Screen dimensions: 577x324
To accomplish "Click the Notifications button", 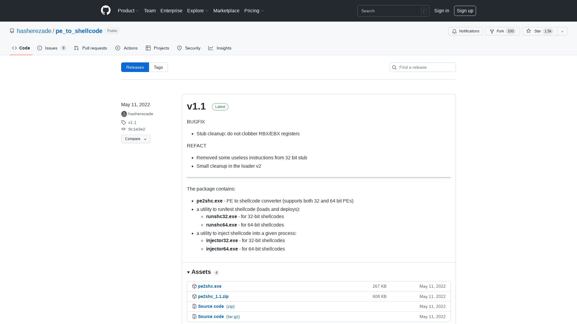I will point(466,31).
